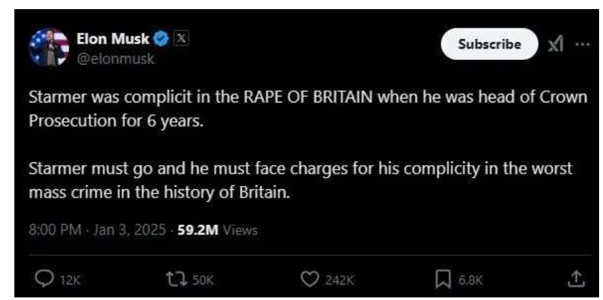
Task: Click the tweet text starting 'Starmer was complicit'
Action: 308,109
